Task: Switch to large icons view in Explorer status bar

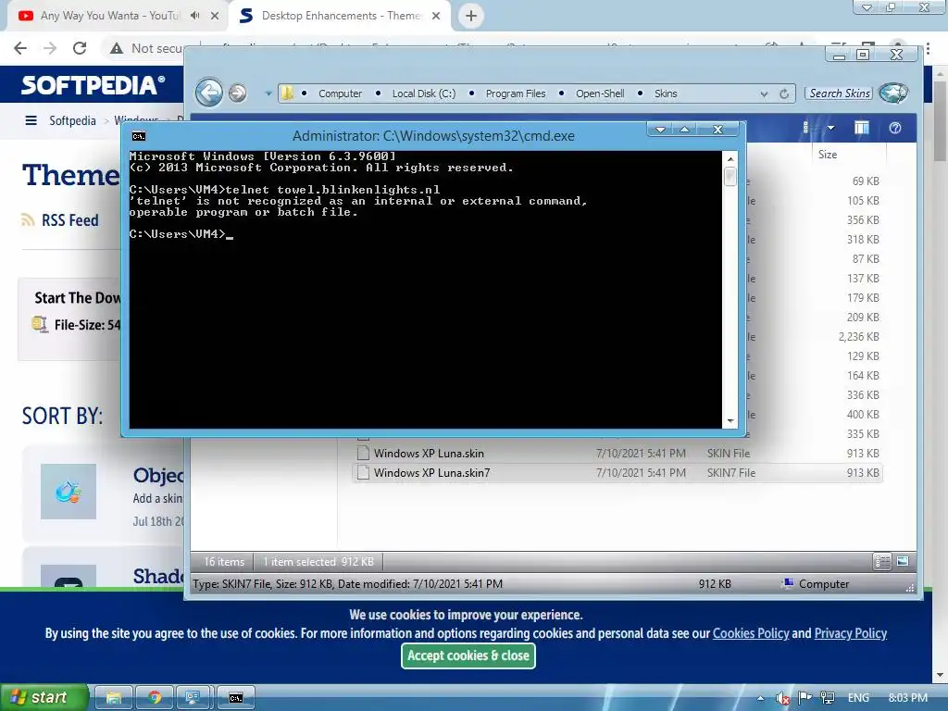Action: point(903,562)
